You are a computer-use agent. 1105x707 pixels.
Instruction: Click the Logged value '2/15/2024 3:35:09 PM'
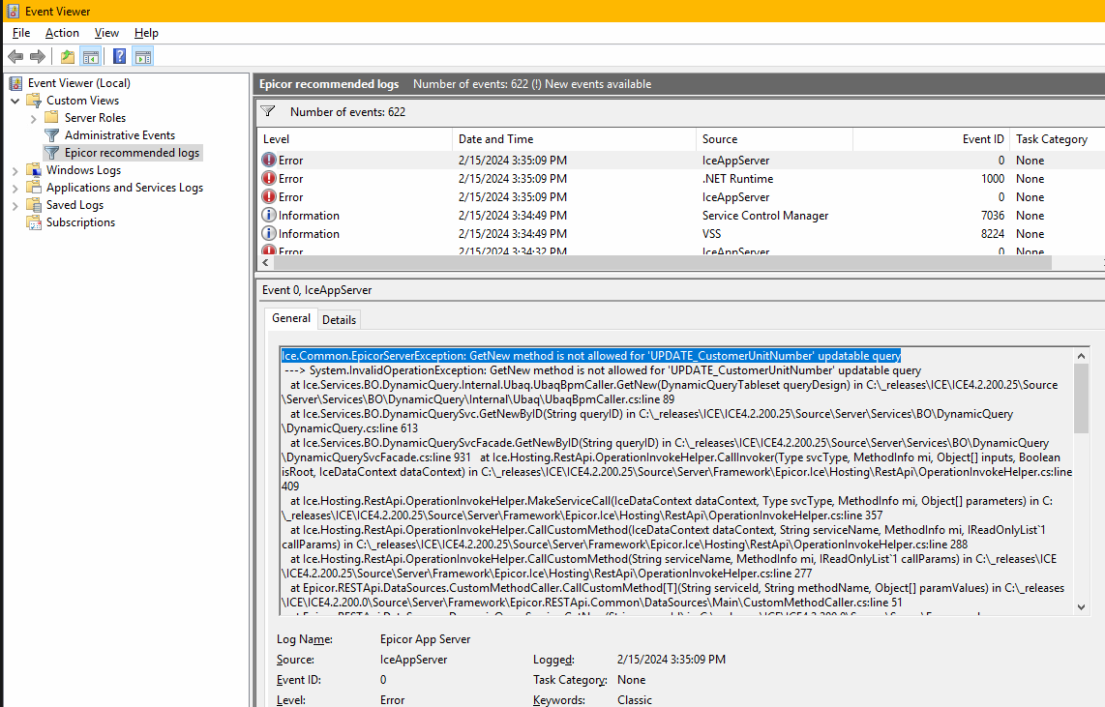671,660
